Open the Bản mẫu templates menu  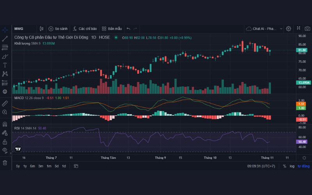click(112, 28)
